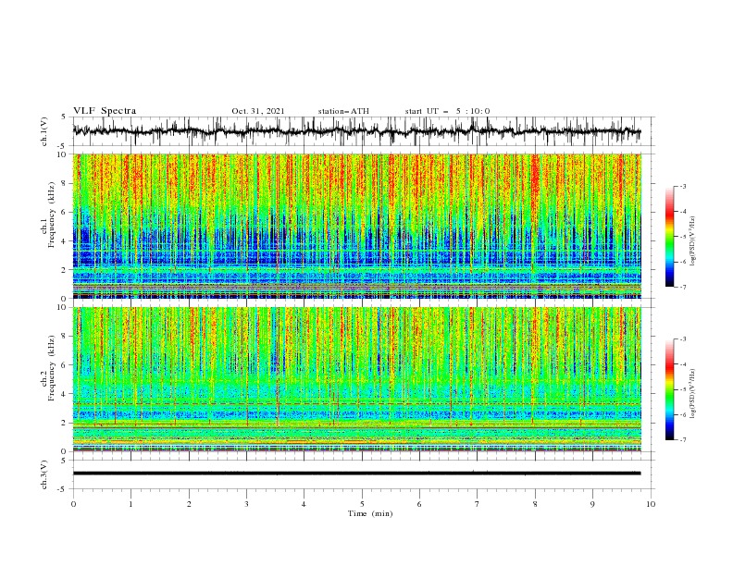
Task: Click the 'VLF Spectra' title text
Action: point(105,111)
